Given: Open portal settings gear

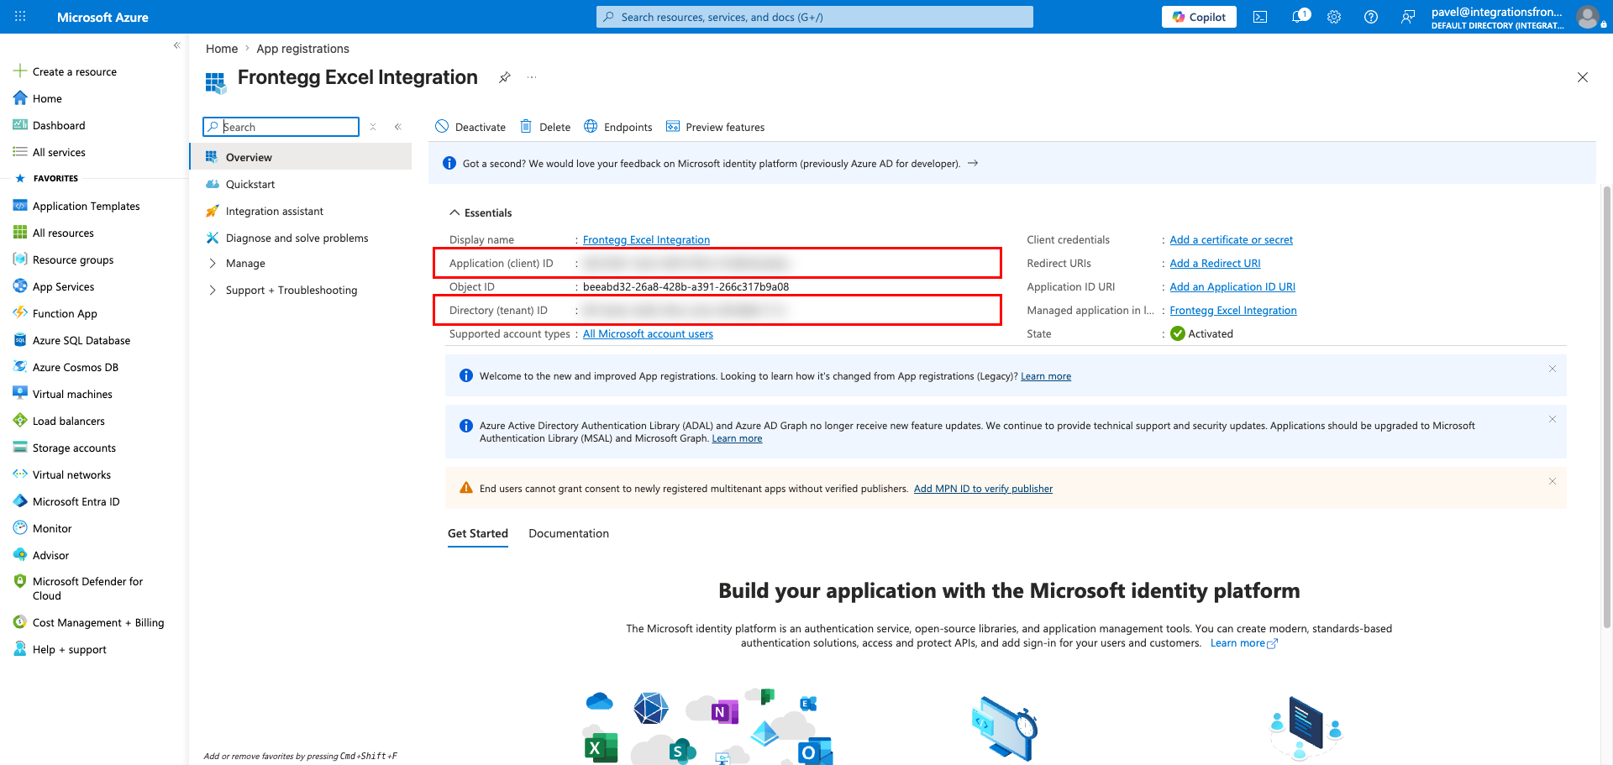Looking at the screenshot, I should coord(1334,17).
